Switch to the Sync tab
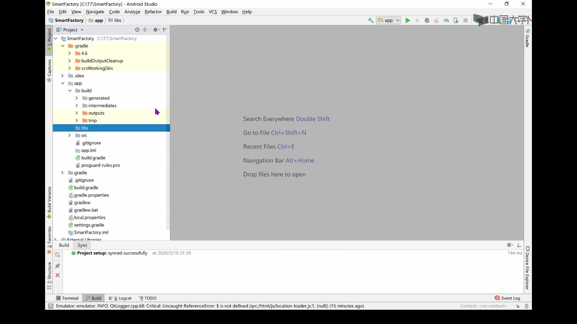 tap(82, 245)
